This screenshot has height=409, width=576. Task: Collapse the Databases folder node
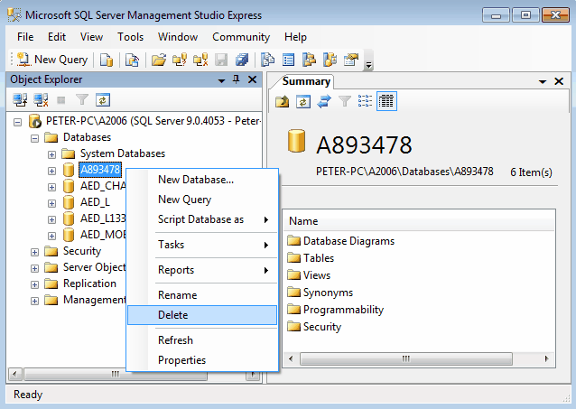point(34,138)
